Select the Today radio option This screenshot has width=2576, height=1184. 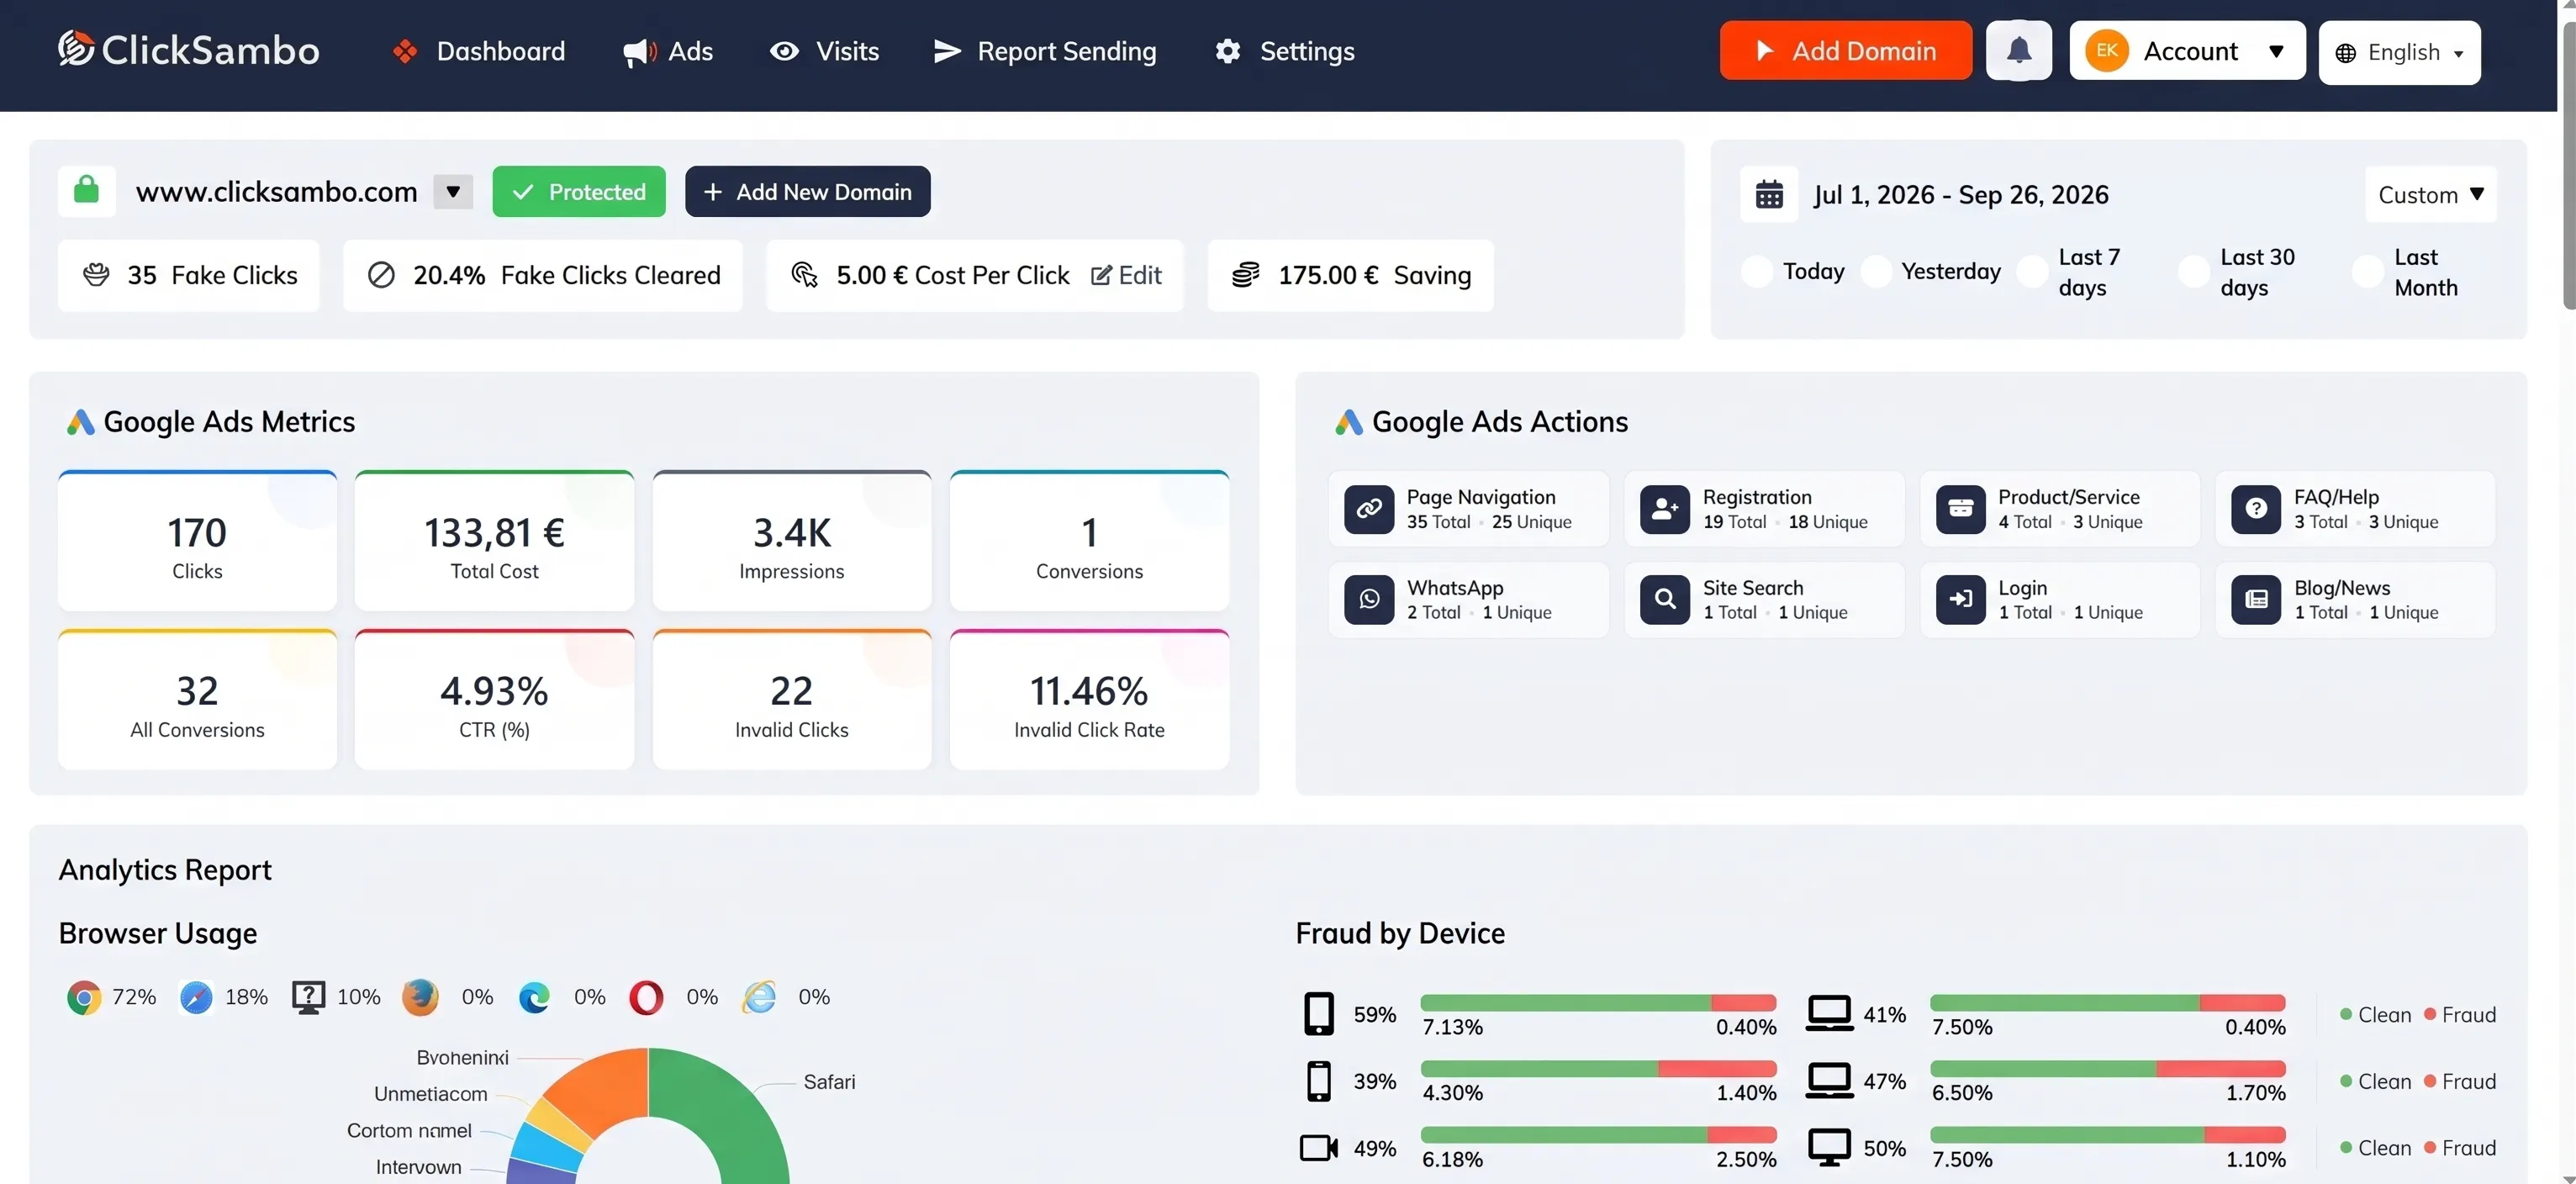[1757, 272]
